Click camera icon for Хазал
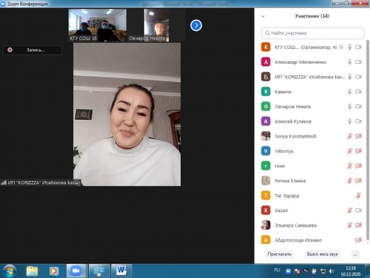The image size is (370, 278). 358,210
